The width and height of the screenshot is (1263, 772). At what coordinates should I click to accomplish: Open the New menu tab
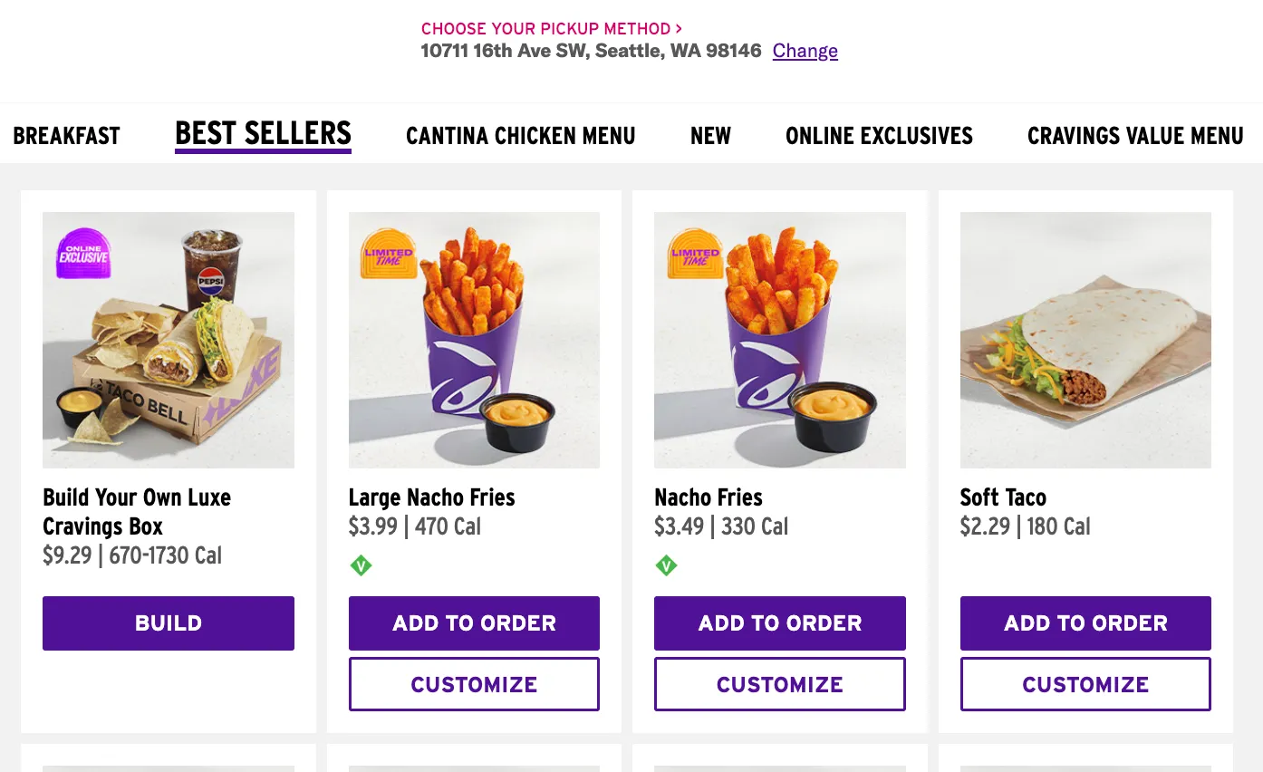[x=710, y=136]
